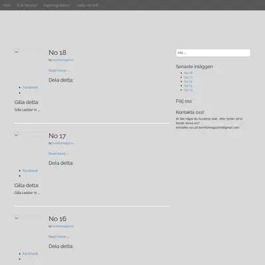
Task: Share No 18 via Facebook link
Action: pyautogui.click(x=30, y=87)
